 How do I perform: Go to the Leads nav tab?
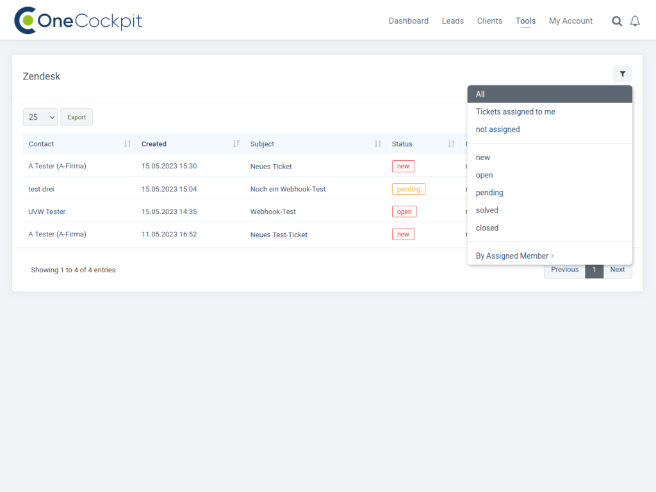pos(452,21)
